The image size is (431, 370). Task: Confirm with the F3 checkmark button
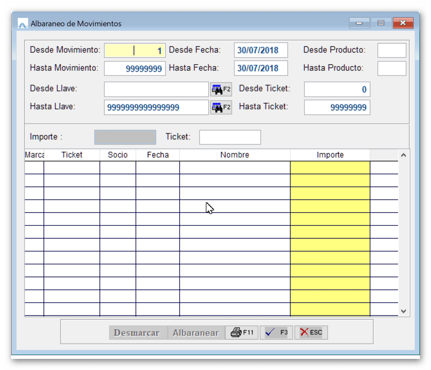(276, 333)
